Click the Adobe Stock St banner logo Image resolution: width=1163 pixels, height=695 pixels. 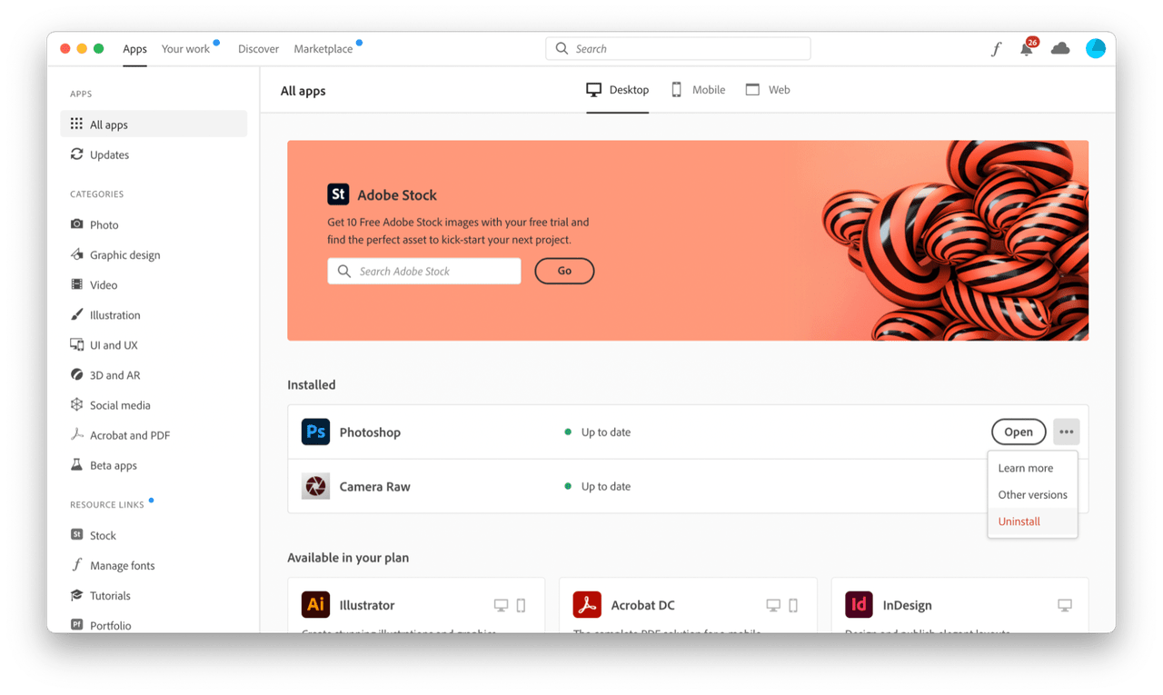pos(338,194)
